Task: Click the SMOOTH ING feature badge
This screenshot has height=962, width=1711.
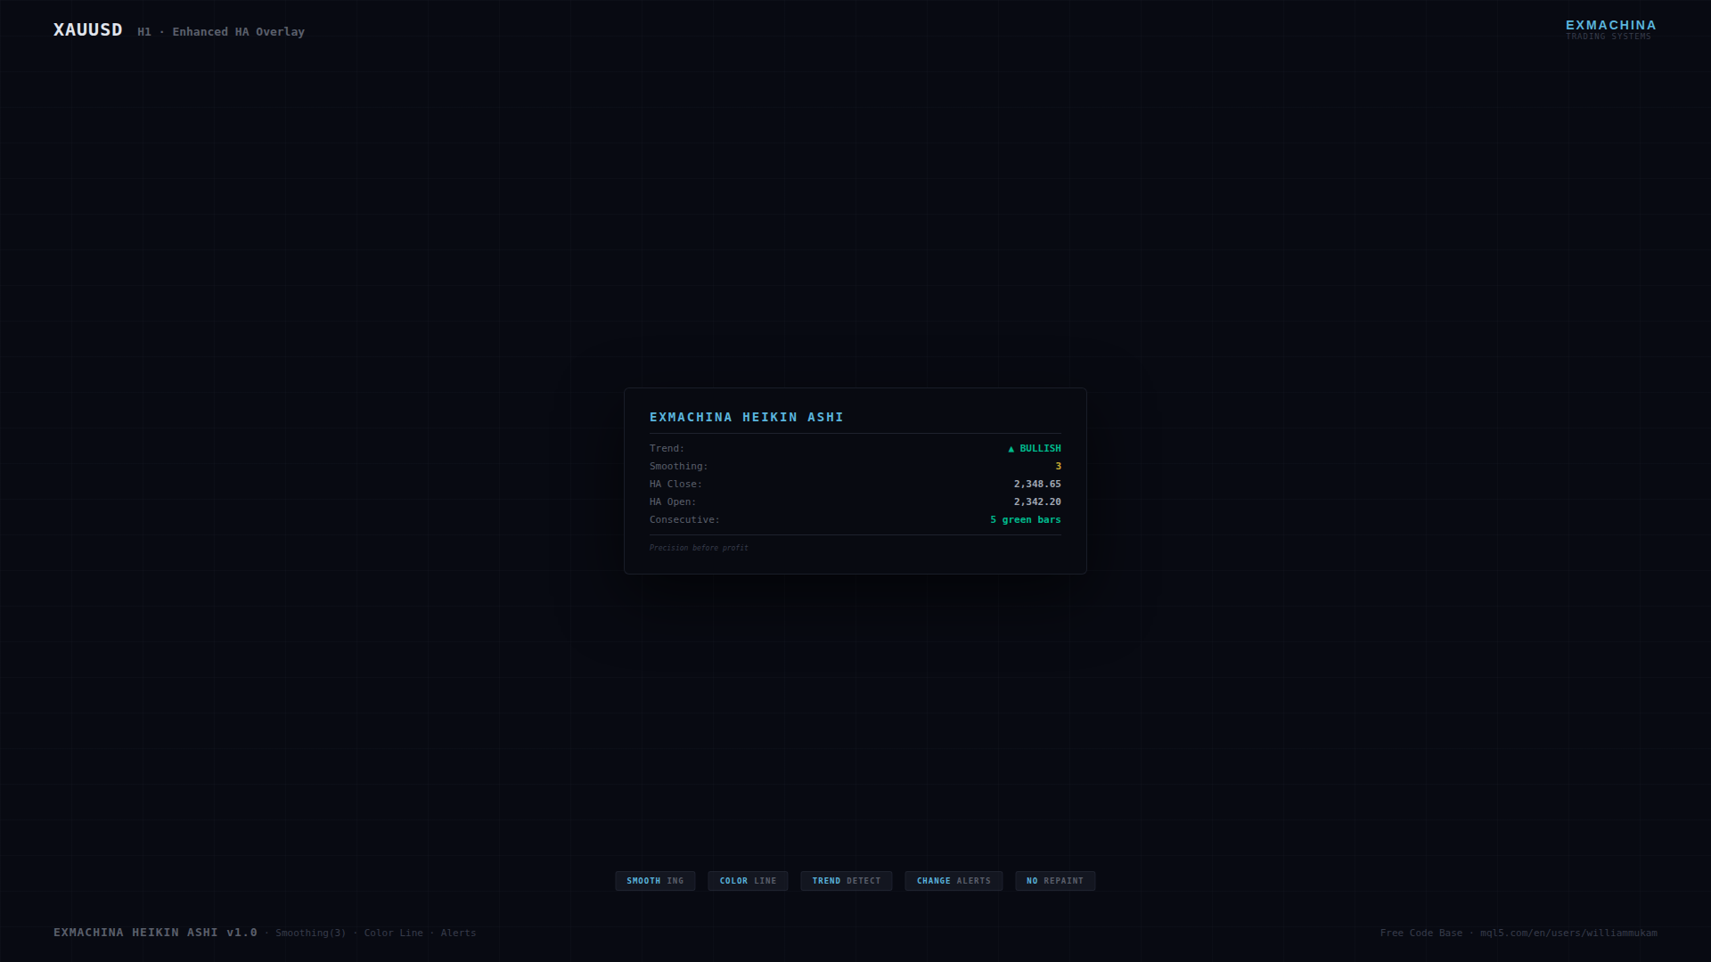Action: tap(655, 881)
